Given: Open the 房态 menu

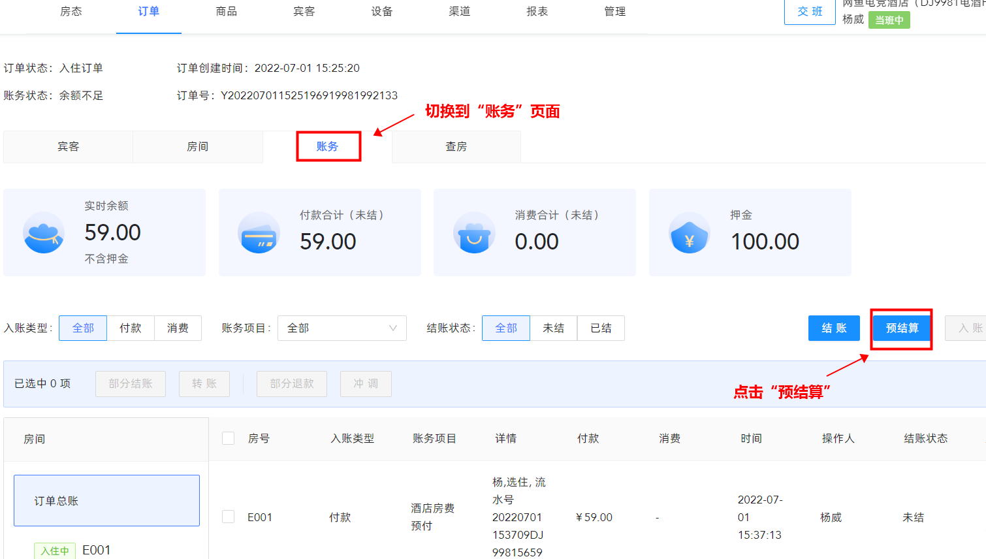Looking at the screenshot, I should [71, 11].
